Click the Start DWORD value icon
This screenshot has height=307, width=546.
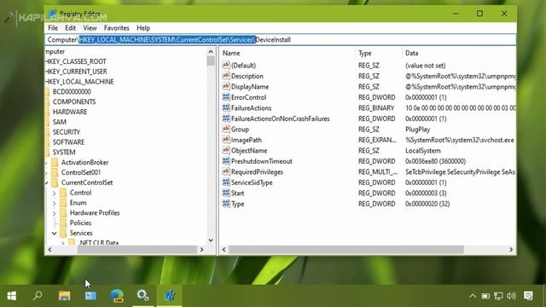(225, 193)
